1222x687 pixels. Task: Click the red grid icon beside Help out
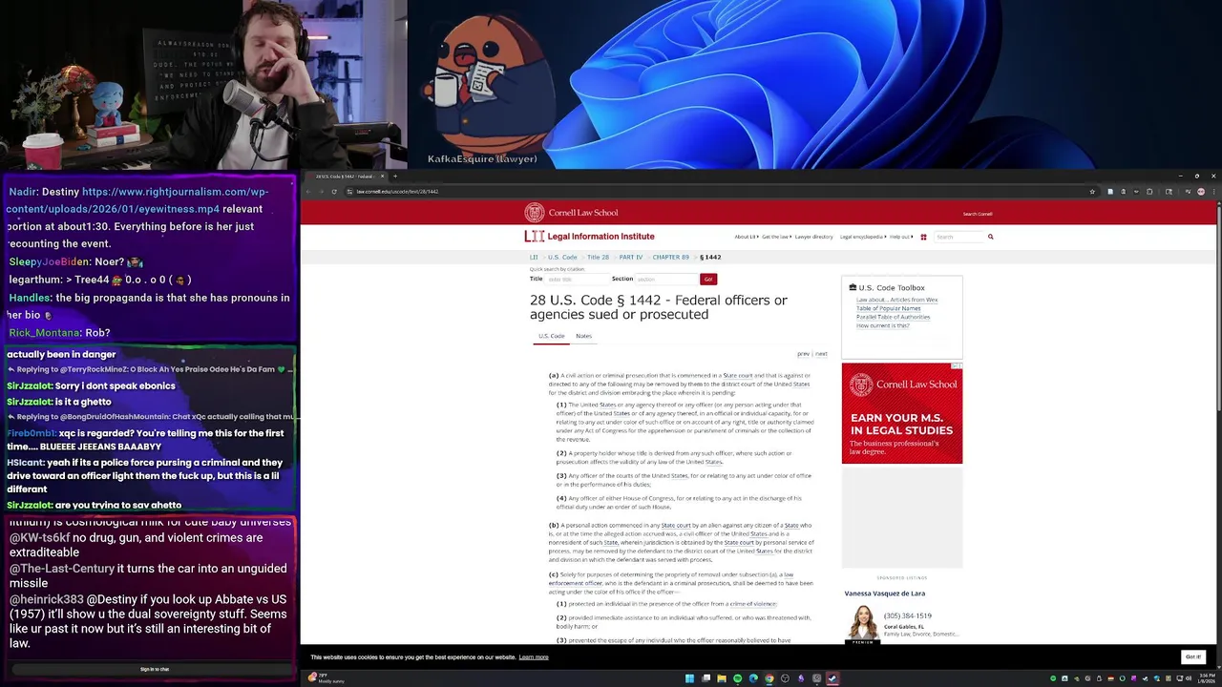tap(923, 237)
